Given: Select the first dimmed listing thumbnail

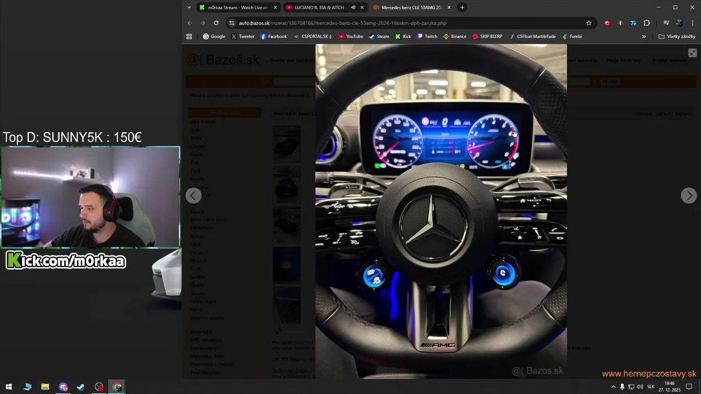Looking at the screenshot, I should click(x=286, y=144).
